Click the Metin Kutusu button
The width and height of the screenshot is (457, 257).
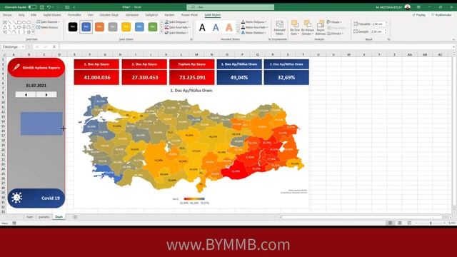[48, 27]
